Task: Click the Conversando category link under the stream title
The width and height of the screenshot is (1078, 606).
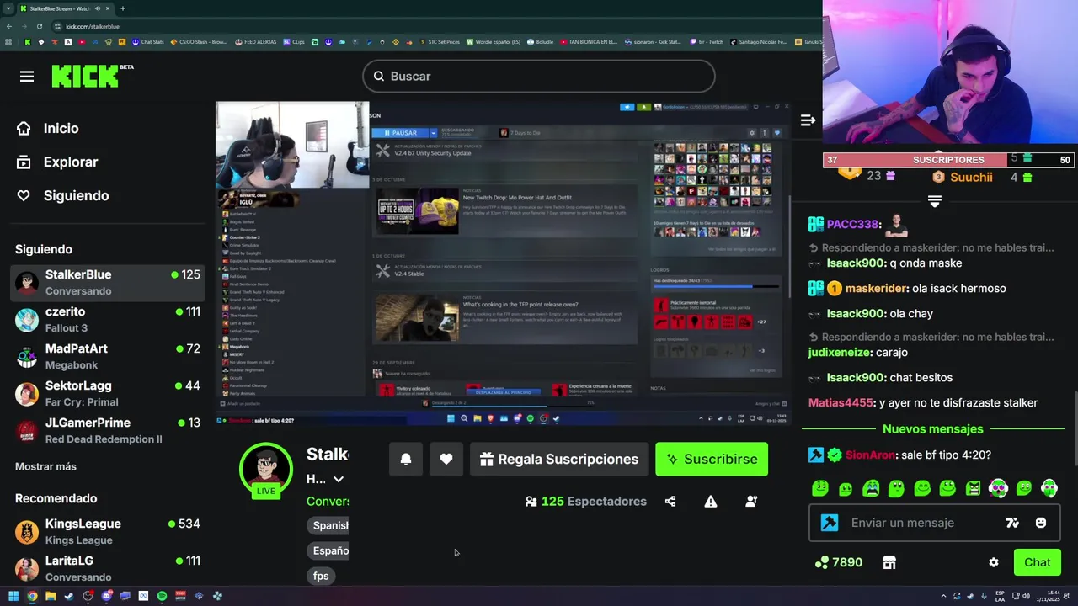Action: [x=328, y=501]
